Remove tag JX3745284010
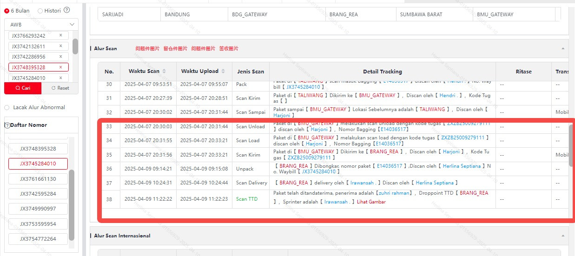Screen dimensions: 575x256 click(60, 78)
